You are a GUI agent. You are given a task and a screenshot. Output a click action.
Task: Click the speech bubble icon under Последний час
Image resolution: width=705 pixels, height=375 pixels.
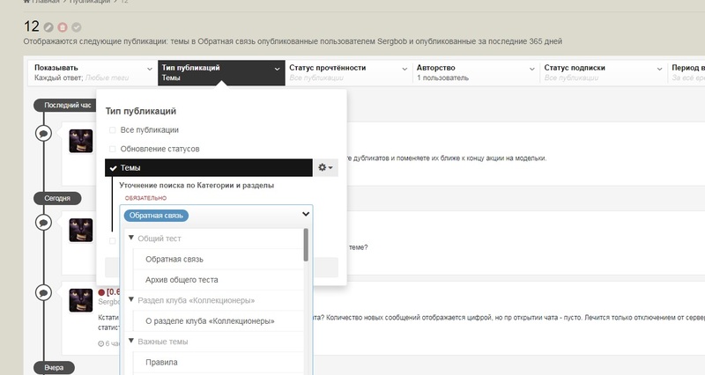pos(43,134)
